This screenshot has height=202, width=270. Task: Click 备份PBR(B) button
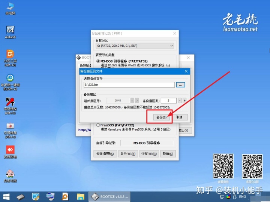coord(128,154)
